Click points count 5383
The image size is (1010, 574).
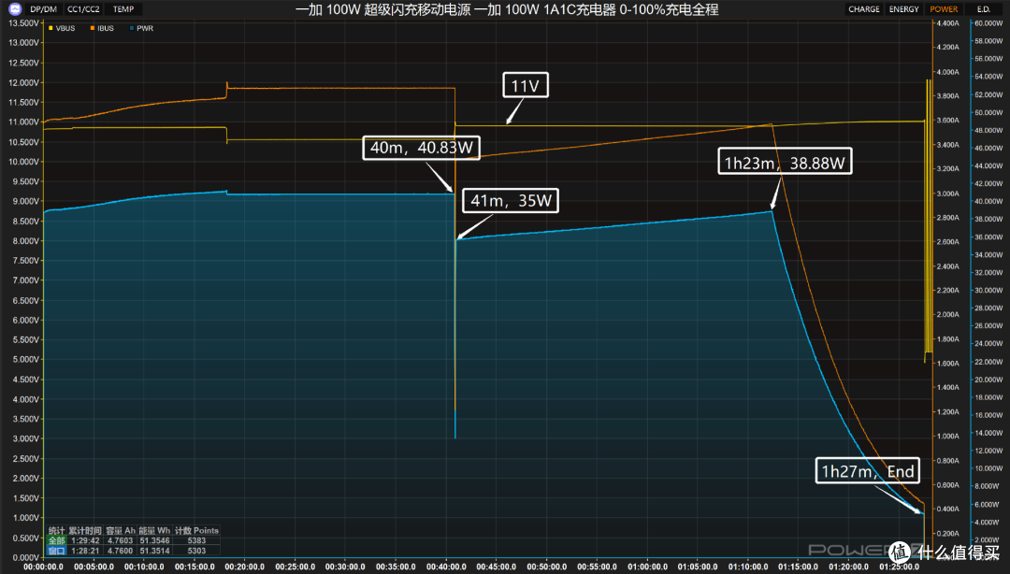pyautogui.click(x=196, y=540)
